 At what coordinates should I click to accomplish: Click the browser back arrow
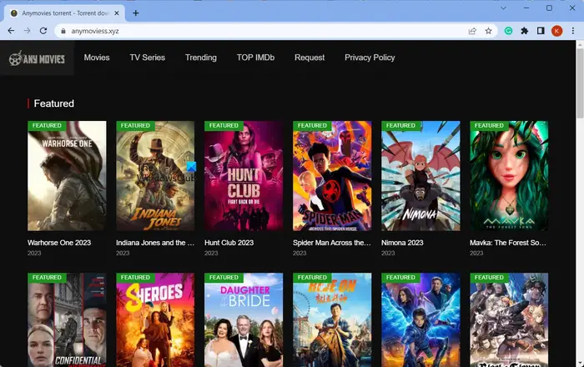[11, 31]
